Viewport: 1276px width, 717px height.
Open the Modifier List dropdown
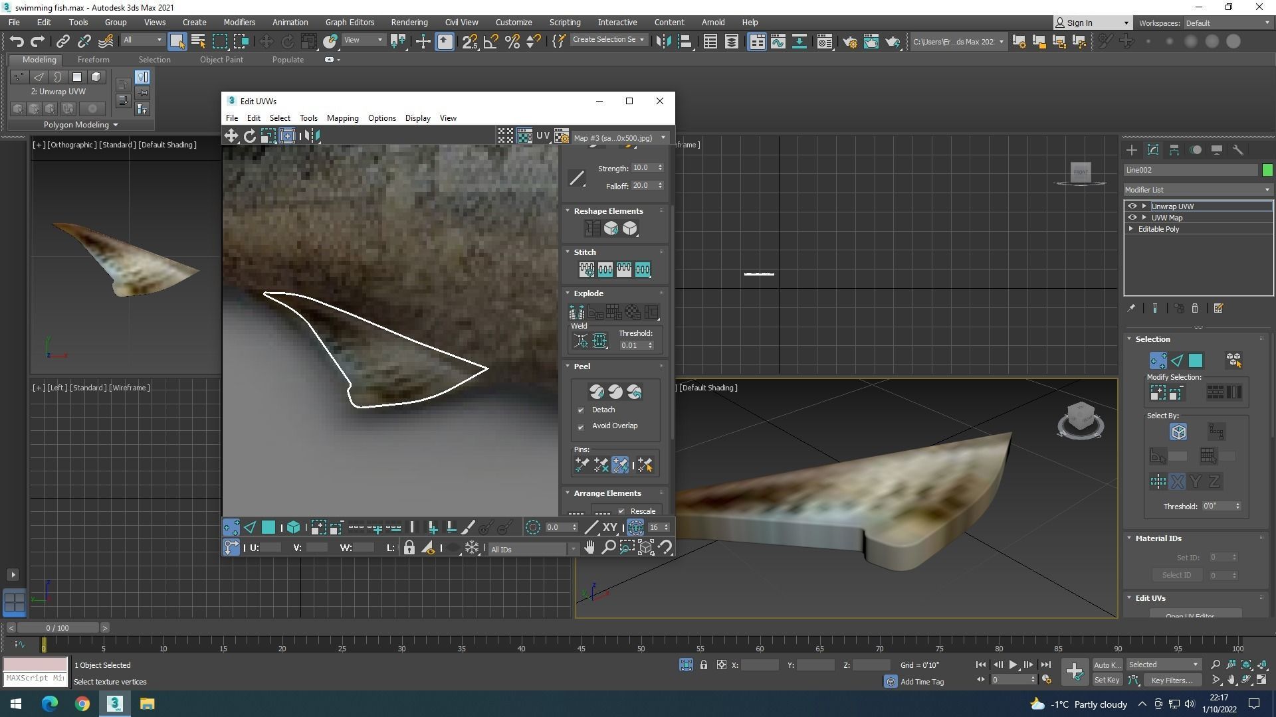(1198, 190)
